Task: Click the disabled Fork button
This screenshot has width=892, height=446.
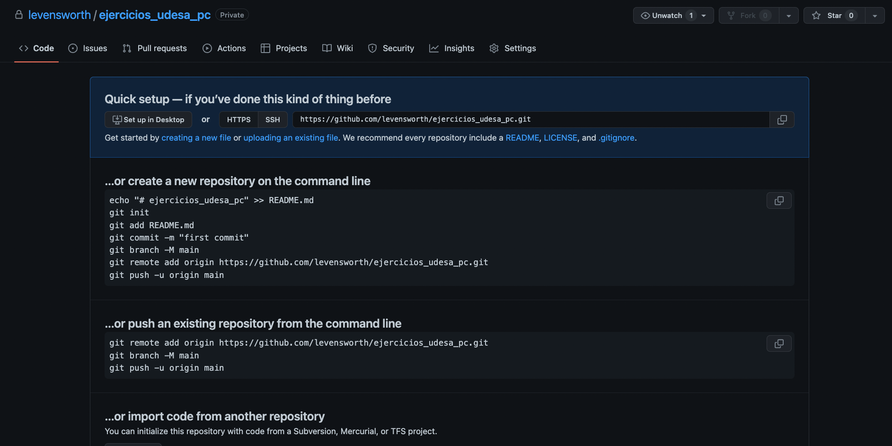Action: click(x=749, y=16)
